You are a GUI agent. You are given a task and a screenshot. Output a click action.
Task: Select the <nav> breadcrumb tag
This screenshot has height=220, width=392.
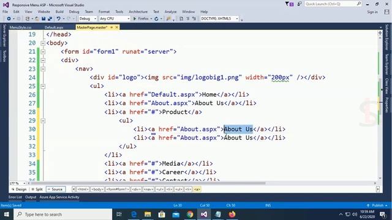(x=148, y=189)
